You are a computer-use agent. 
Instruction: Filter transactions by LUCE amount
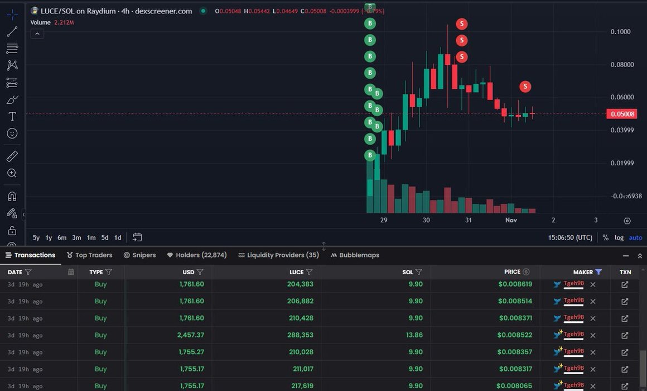click(309, 272)
